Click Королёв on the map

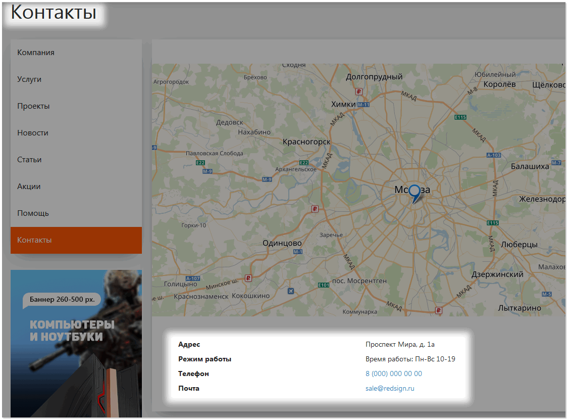pos(499,84)
